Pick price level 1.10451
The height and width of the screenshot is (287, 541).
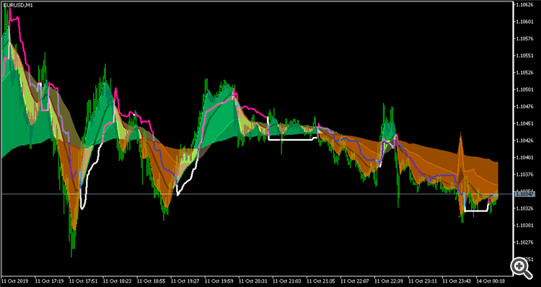point(524,123)
